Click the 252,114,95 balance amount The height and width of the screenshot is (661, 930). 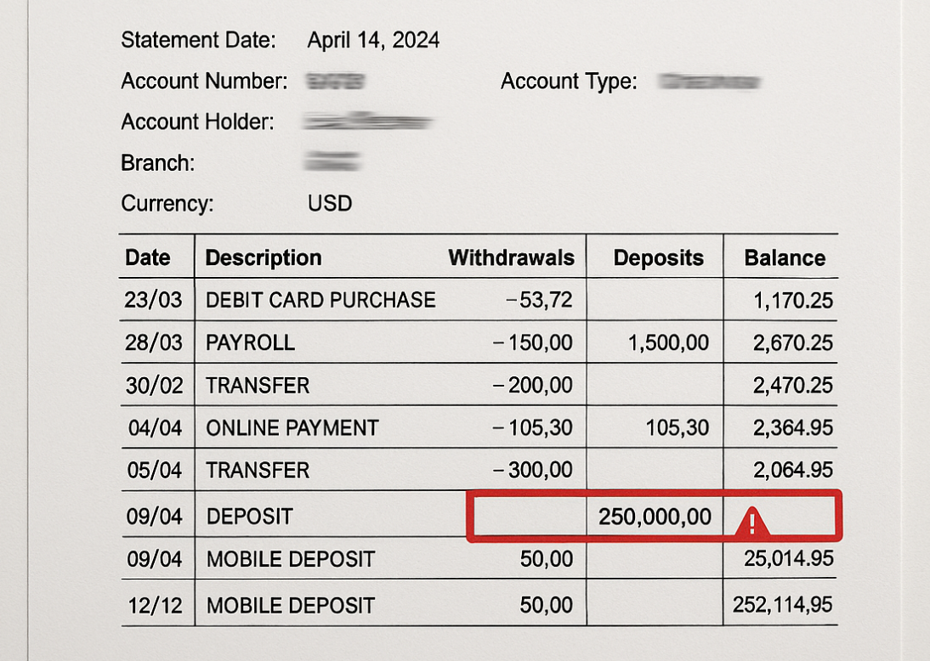point(782,605)
